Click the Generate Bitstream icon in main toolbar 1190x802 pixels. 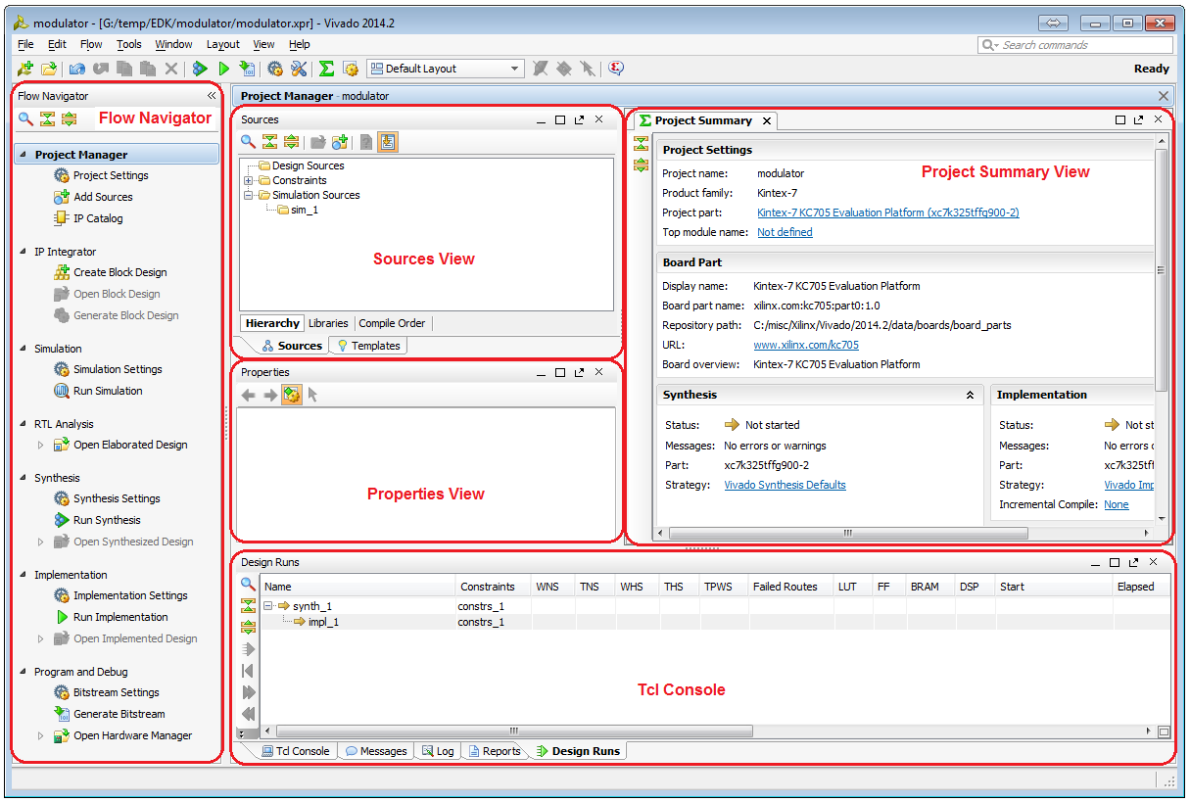pos(247,69)
